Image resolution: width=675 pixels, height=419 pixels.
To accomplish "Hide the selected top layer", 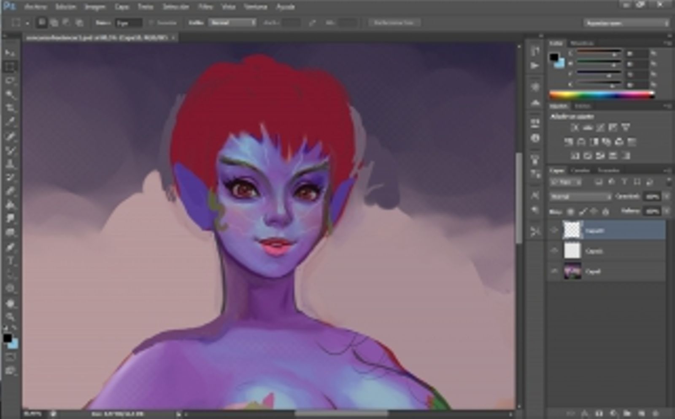I will tap(554, 230).
